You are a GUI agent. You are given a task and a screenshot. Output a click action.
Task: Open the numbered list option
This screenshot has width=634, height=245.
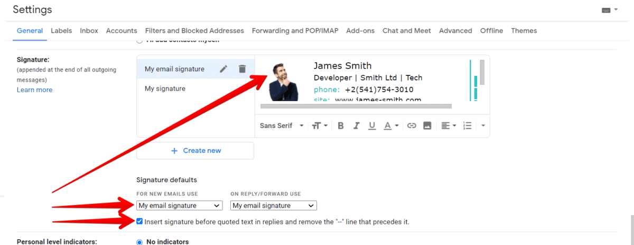click(x=467, y=125)
